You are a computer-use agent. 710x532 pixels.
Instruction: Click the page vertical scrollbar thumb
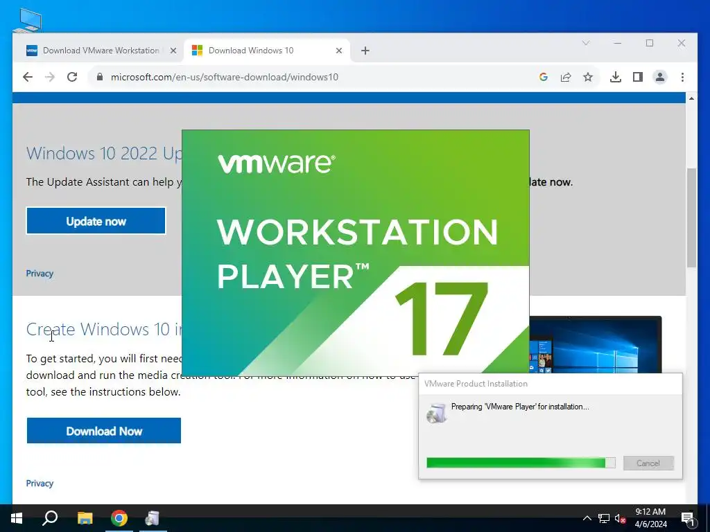point(691,217)
